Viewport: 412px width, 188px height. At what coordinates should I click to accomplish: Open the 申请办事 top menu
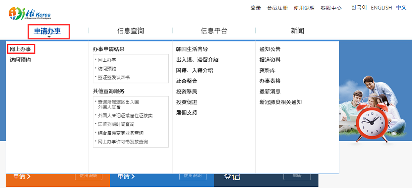(x=47, y=31)
